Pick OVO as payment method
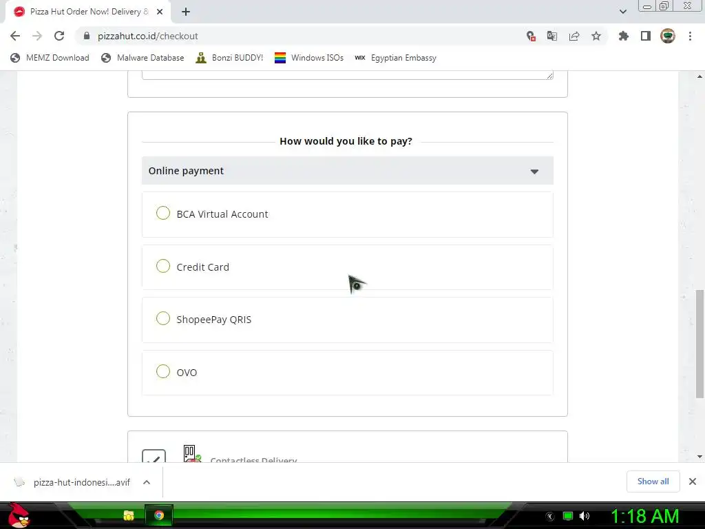705x529 pixels. pos(162,371)
